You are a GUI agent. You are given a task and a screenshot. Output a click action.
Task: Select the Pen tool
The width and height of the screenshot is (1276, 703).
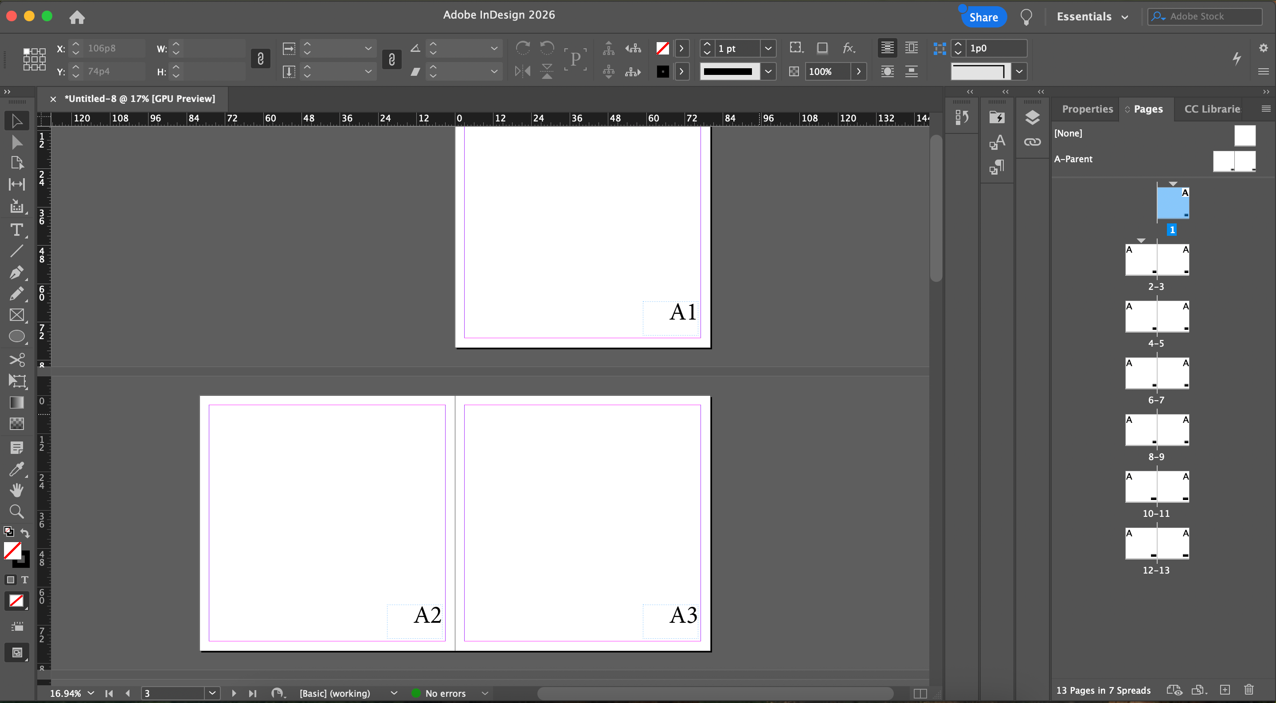[x=16, y=272]
